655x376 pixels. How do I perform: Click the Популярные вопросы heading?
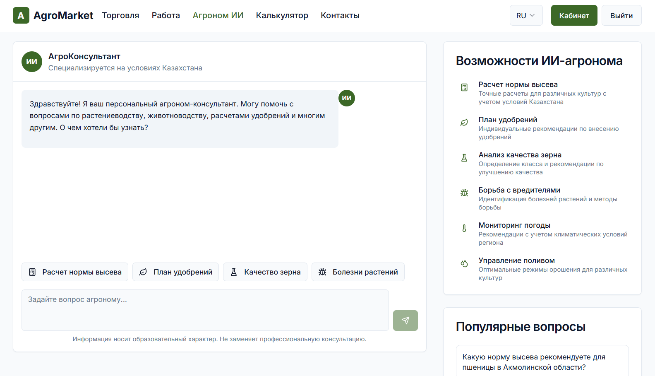(x=521, y=327)
